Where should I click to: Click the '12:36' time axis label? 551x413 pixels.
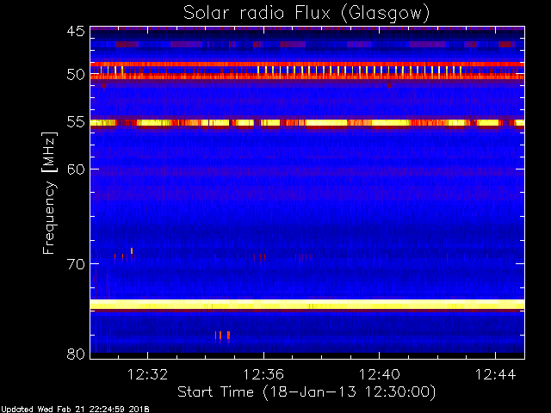263,374
